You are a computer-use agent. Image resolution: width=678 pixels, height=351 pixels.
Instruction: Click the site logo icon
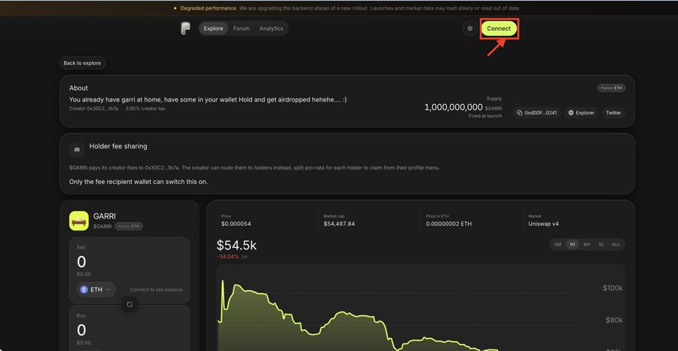click(185, 29)
